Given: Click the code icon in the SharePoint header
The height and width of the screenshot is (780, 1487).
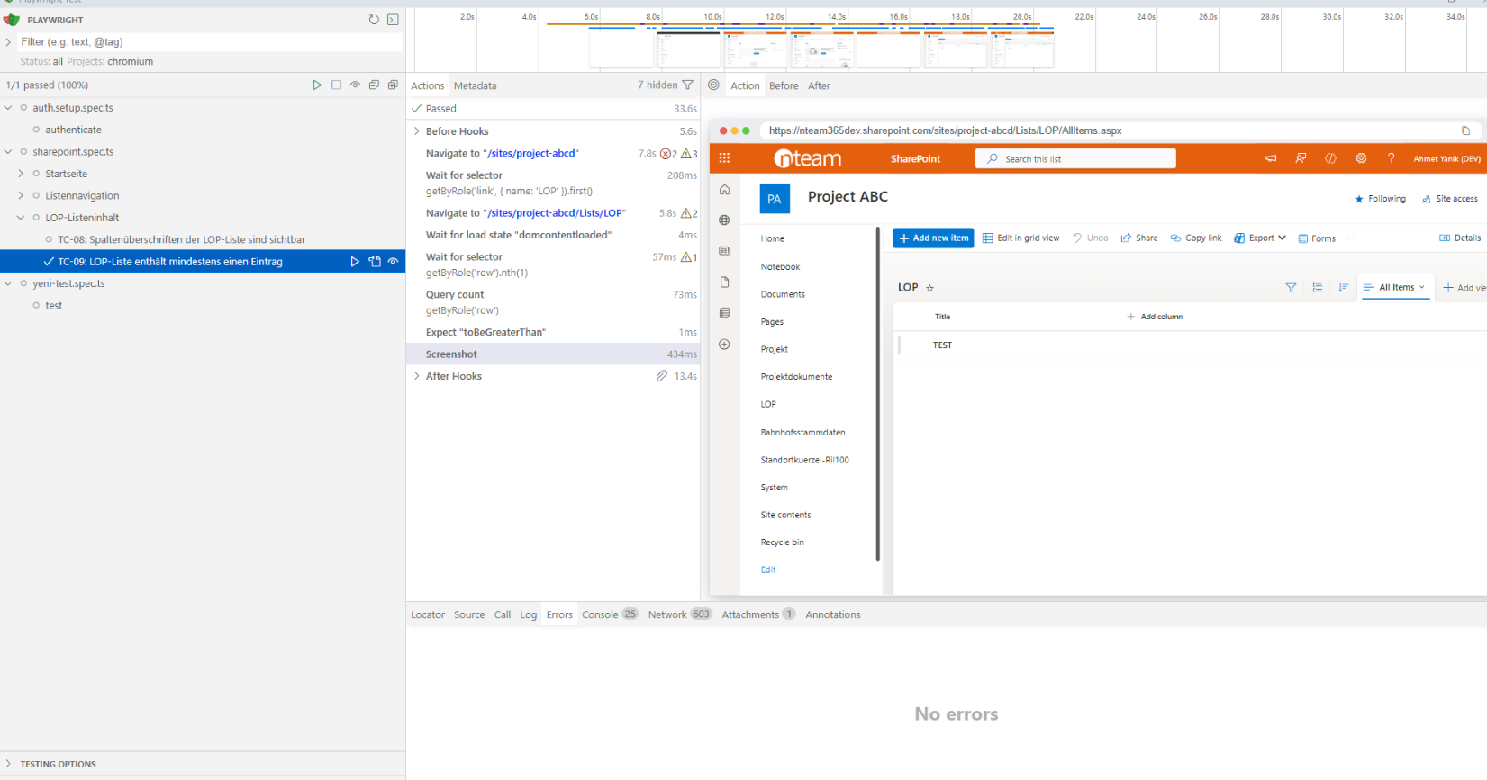Looking at the screenshot, I should point(1330,158).
